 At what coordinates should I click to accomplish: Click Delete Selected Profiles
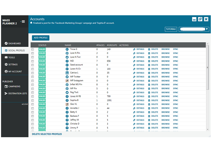click(47, 134)
